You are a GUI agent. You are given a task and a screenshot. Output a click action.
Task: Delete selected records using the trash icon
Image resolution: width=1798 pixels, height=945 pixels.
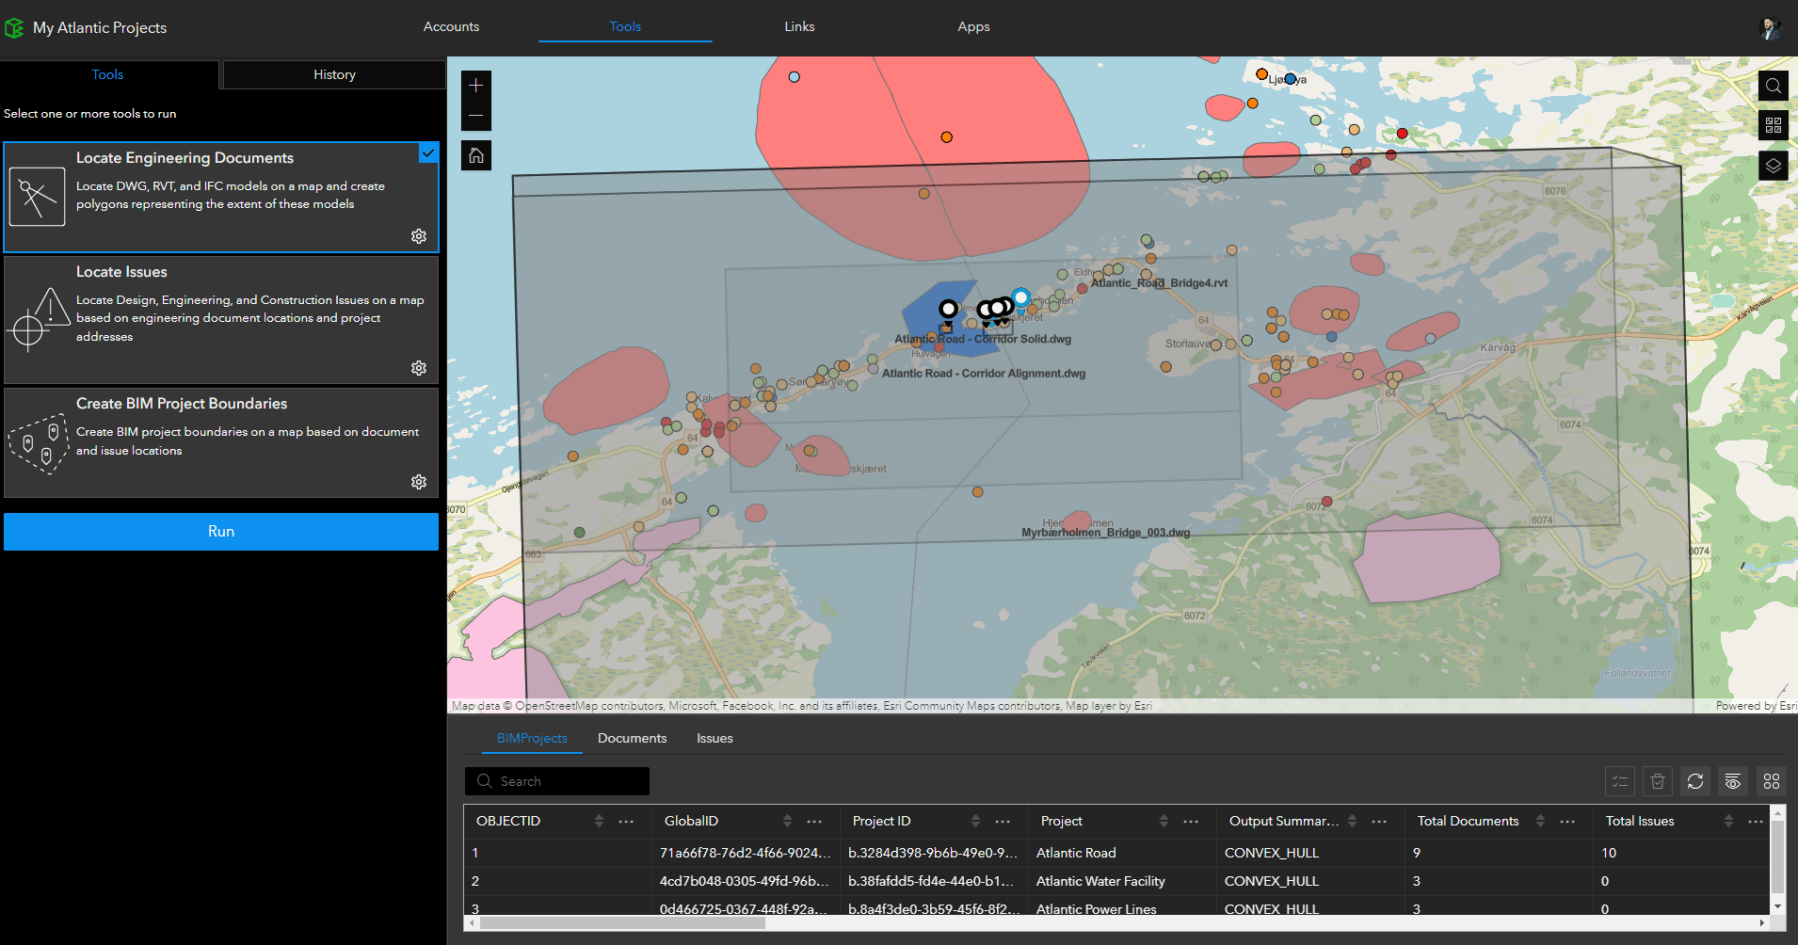[x=1658, y=781]
